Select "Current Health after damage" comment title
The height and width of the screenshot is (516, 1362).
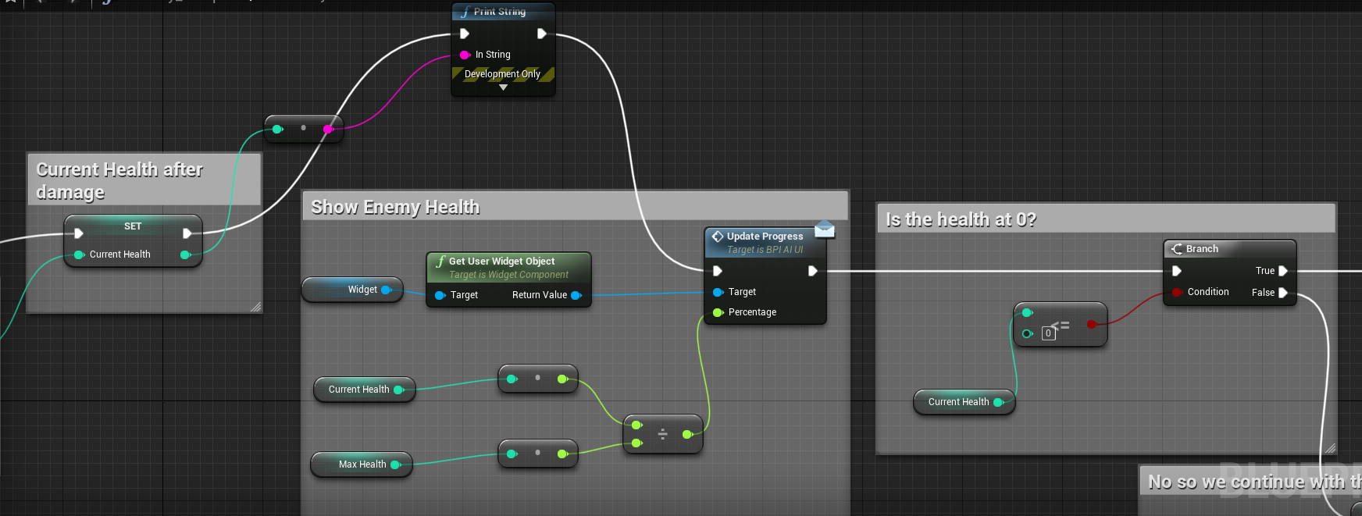point(119,180)
